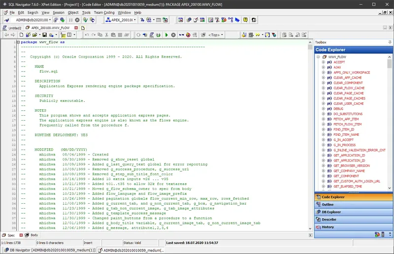This screenshot has width=394, height=254.
Task: Click the Navigate Forward arrow icon
Action: [x=13, y=35]
